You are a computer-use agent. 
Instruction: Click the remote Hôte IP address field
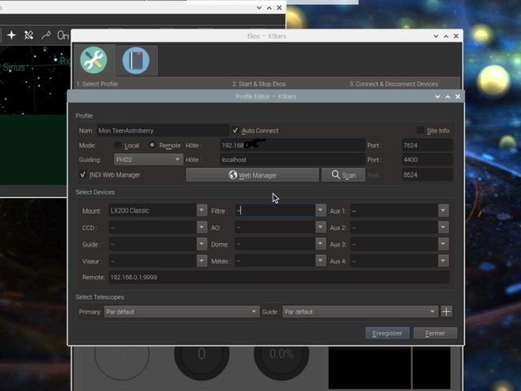292,145
